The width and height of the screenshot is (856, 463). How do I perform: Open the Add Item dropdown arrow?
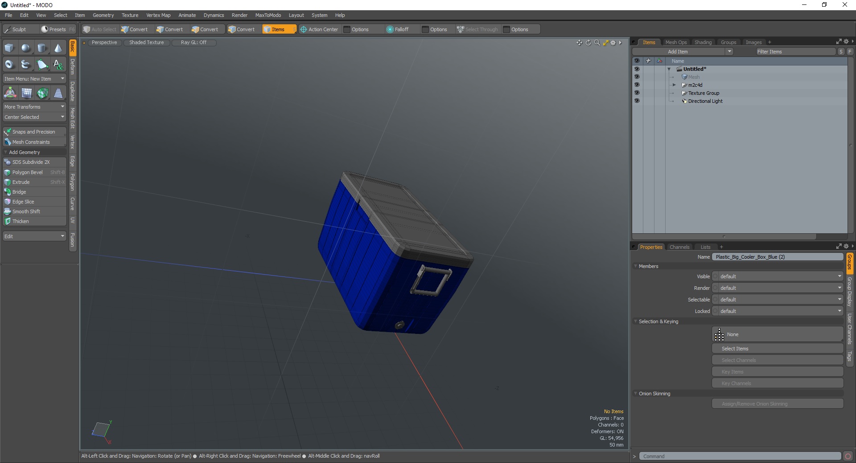pos(729,52)
